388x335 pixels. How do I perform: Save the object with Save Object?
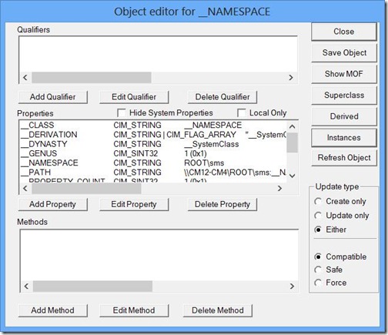pyautogui.click(x=344, y=52)
